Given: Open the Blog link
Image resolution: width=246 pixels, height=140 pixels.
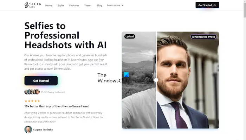Looking at the screenshot, I should [99, 6].
